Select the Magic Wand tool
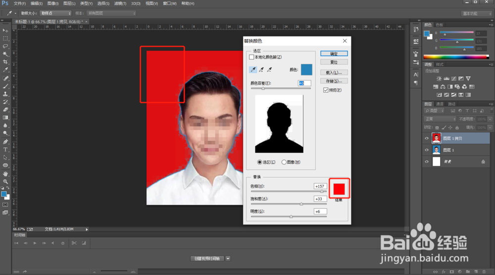 [x=5, y=54]
